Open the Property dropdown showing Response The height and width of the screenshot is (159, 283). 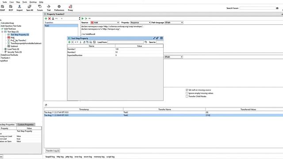(141, 23)
